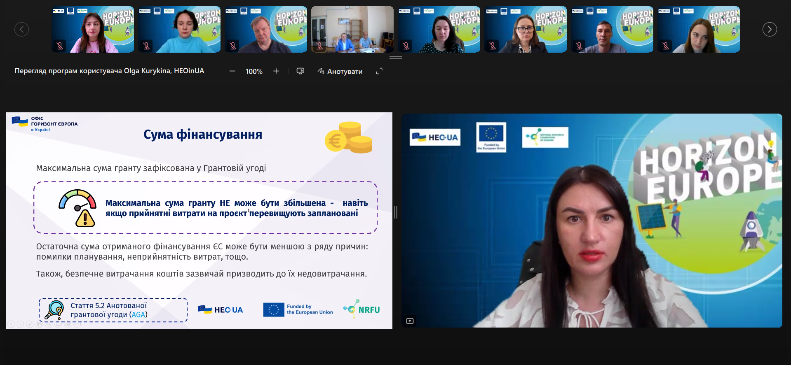Pop out shared content to new window
This screenshot has width=791, height=365.
[x=300, y=71]
